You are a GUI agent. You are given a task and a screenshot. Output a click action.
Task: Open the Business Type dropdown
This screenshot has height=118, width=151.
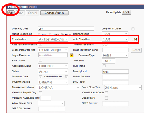(x=115, y=55)
